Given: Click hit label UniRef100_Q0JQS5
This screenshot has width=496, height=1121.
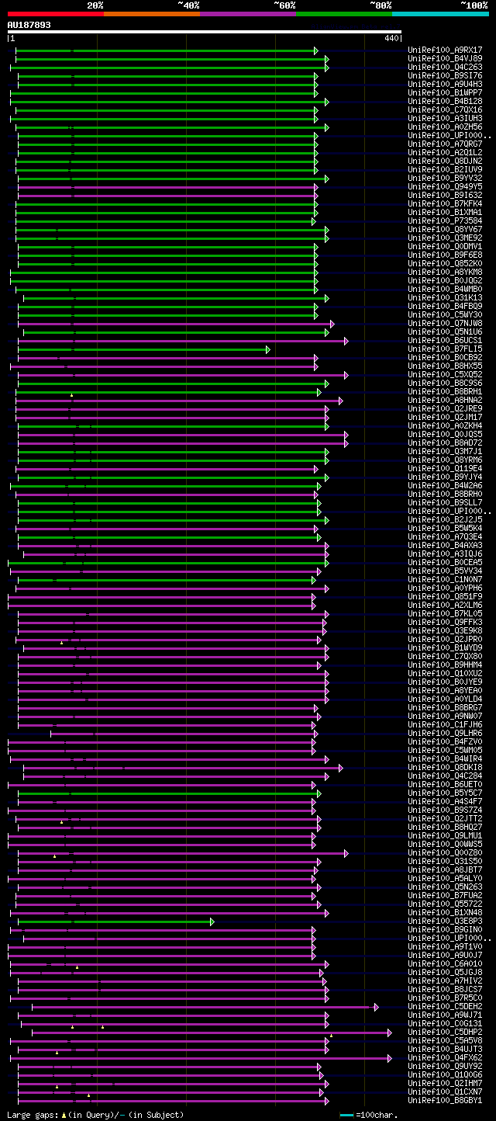Looking at the screenshot, I should pyautogui.click(x=445, y=435).
